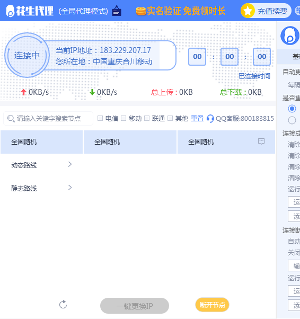Click the search magnifier icon

11,118
